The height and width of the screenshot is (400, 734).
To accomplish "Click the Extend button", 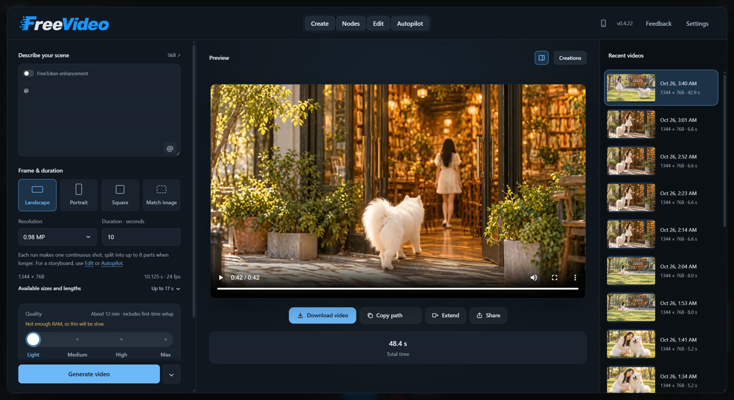I will 446,315.
